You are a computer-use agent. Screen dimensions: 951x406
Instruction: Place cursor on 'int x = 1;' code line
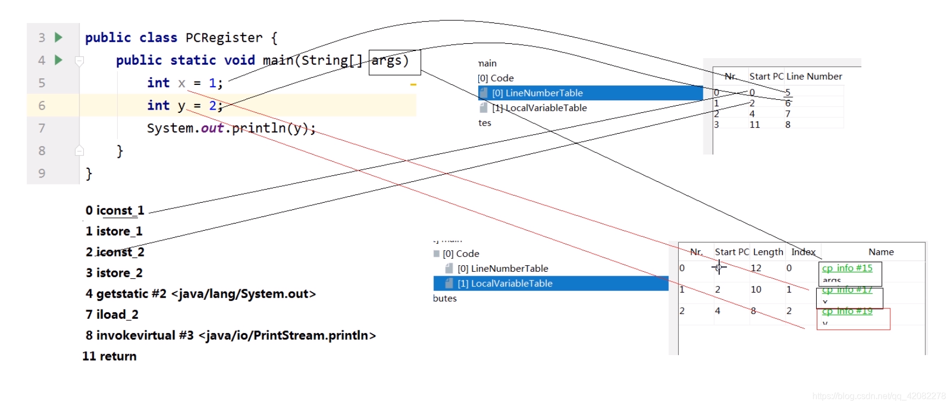coord(185,83)
